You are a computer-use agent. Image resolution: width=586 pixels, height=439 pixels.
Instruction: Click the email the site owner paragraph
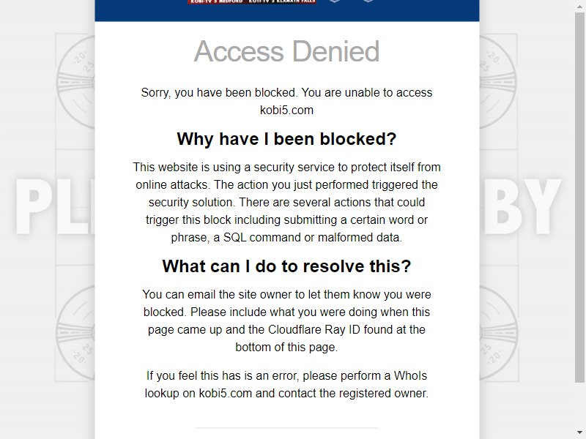click(286, 320)
